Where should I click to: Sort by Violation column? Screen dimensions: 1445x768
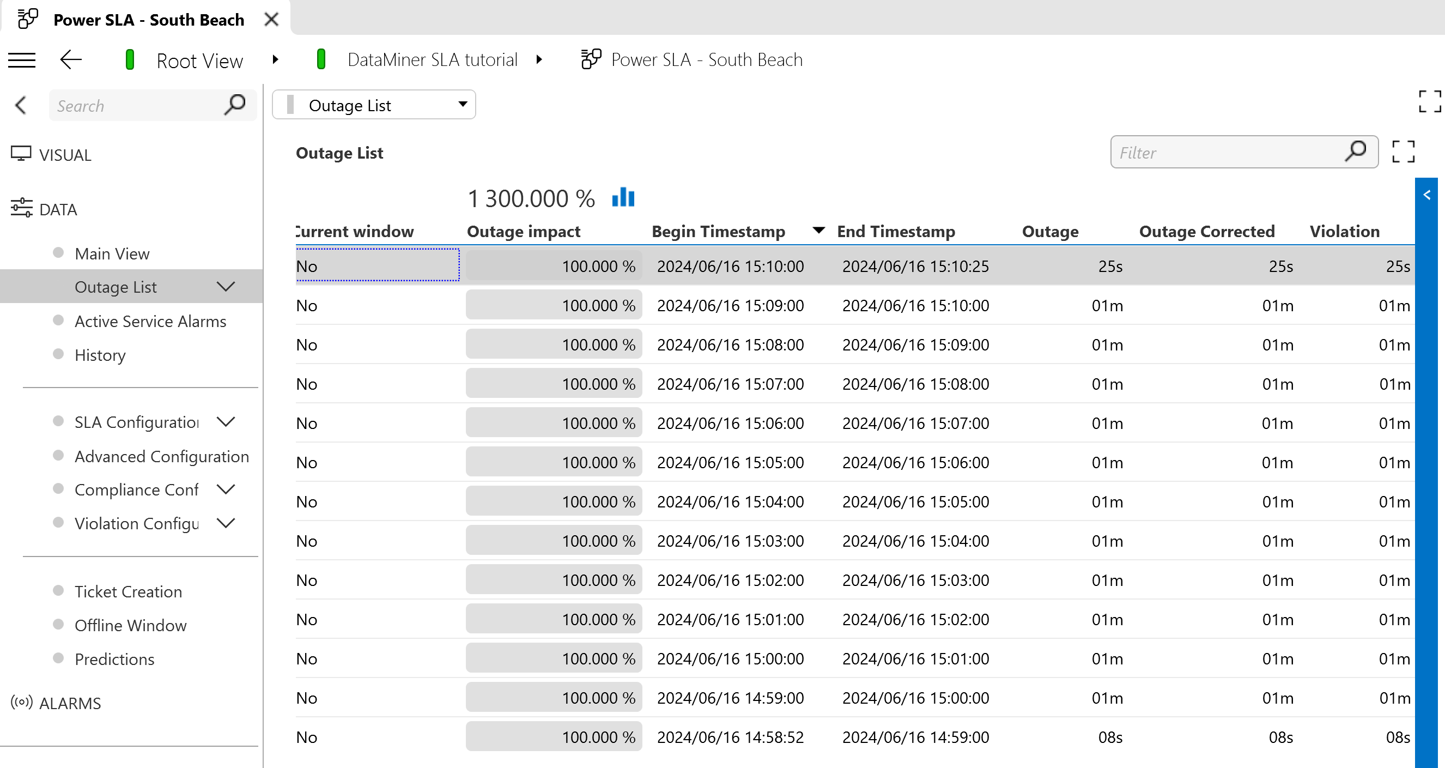click(1345, 231)
